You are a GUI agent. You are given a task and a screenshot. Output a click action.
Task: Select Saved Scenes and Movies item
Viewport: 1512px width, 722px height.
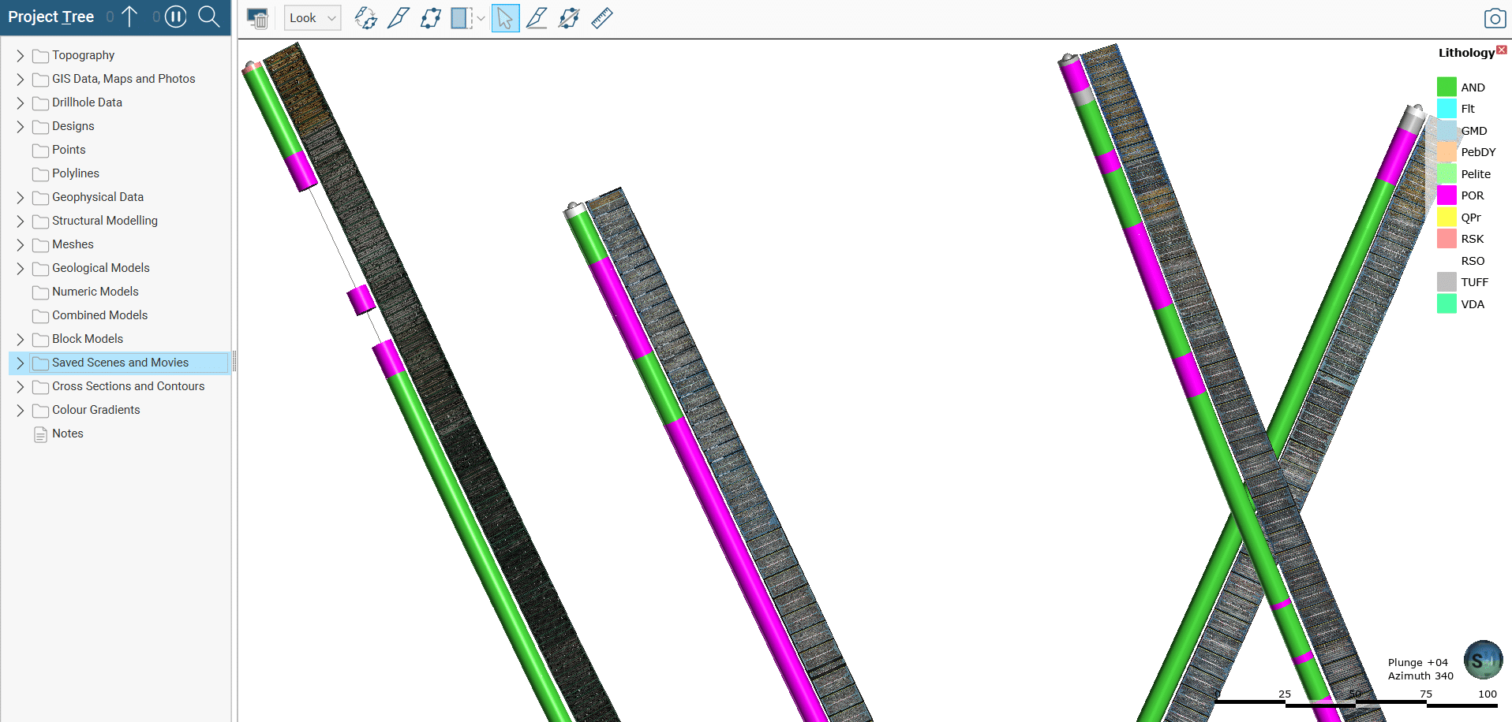click(x=120, y=363)
